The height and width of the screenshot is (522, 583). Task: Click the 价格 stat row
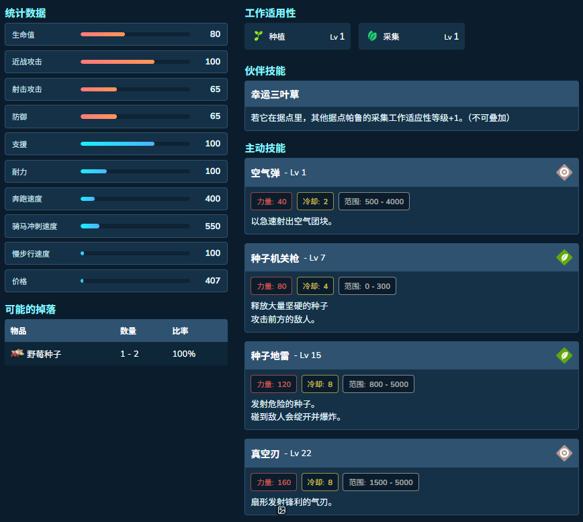pyautogui.click(x=116, y=281)
